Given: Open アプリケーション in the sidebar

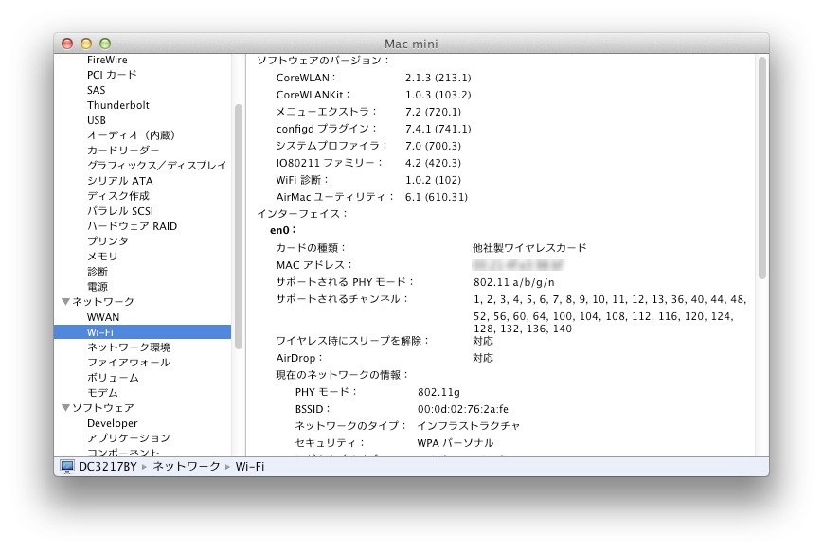Looking at the screenshot, I should click(129, 438).
